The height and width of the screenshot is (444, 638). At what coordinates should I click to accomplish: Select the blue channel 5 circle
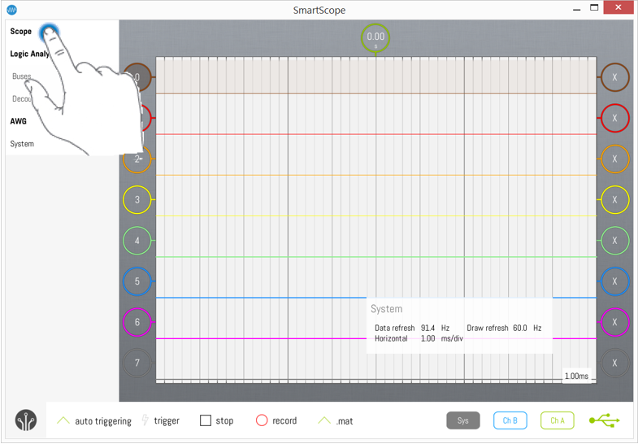pyautogui.click(x=137, y=281)
